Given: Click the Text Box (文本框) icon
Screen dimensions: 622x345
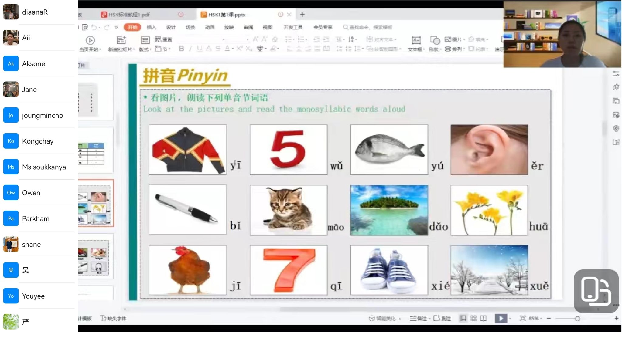Looking at the screenshot, I should 416,40.
